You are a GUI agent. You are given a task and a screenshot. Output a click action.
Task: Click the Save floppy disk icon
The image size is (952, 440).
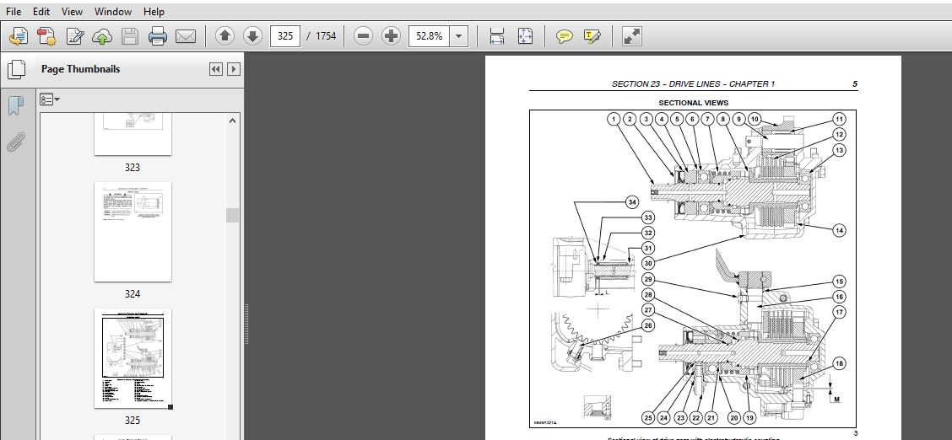tap(130, 36)
